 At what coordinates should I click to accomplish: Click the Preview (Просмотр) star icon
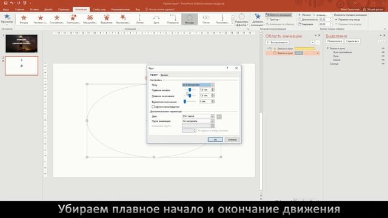pyautogui.click(x=7, y=17)
